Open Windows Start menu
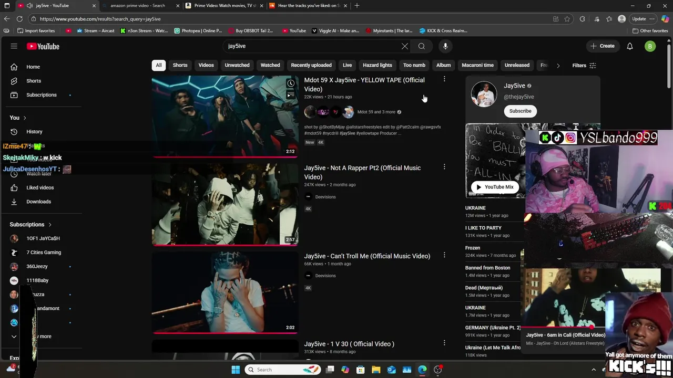673x378 pixels. click(236, 370)
